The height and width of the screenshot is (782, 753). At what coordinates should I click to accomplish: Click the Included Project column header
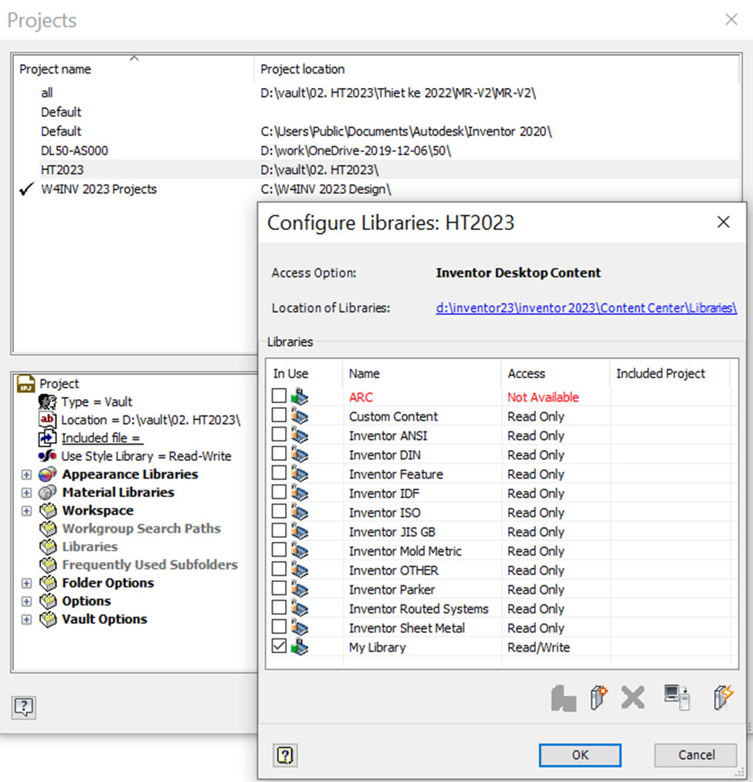(x=670, y=374)
